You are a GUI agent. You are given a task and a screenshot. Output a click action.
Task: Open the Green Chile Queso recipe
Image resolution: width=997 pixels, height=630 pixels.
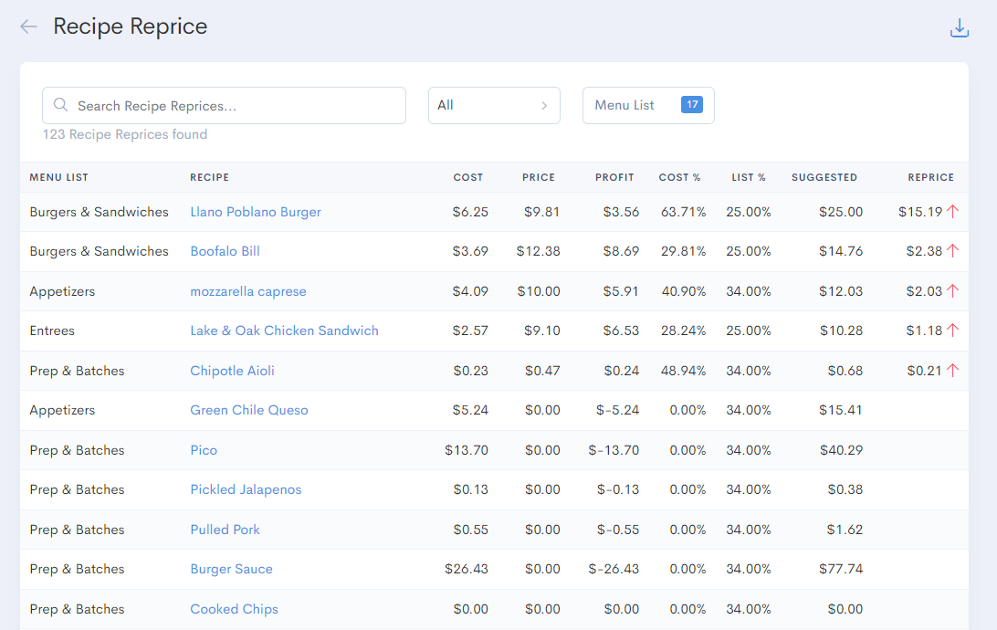249,410
